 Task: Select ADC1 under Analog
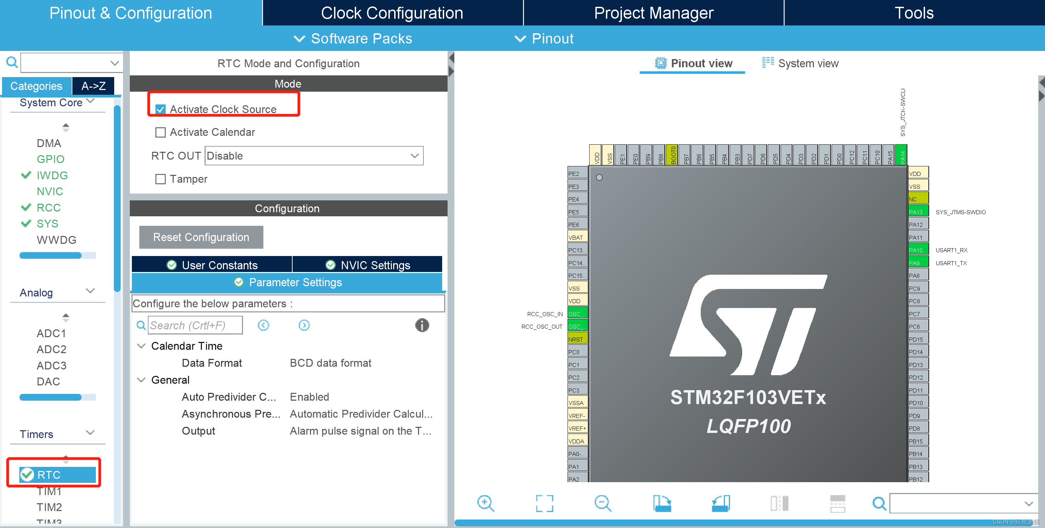point(51,333)
